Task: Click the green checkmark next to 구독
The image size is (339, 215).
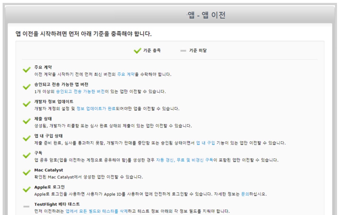Action: click(x=27, y=155)
